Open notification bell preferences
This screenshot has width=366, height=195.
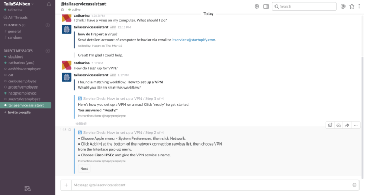coord(49,4)
